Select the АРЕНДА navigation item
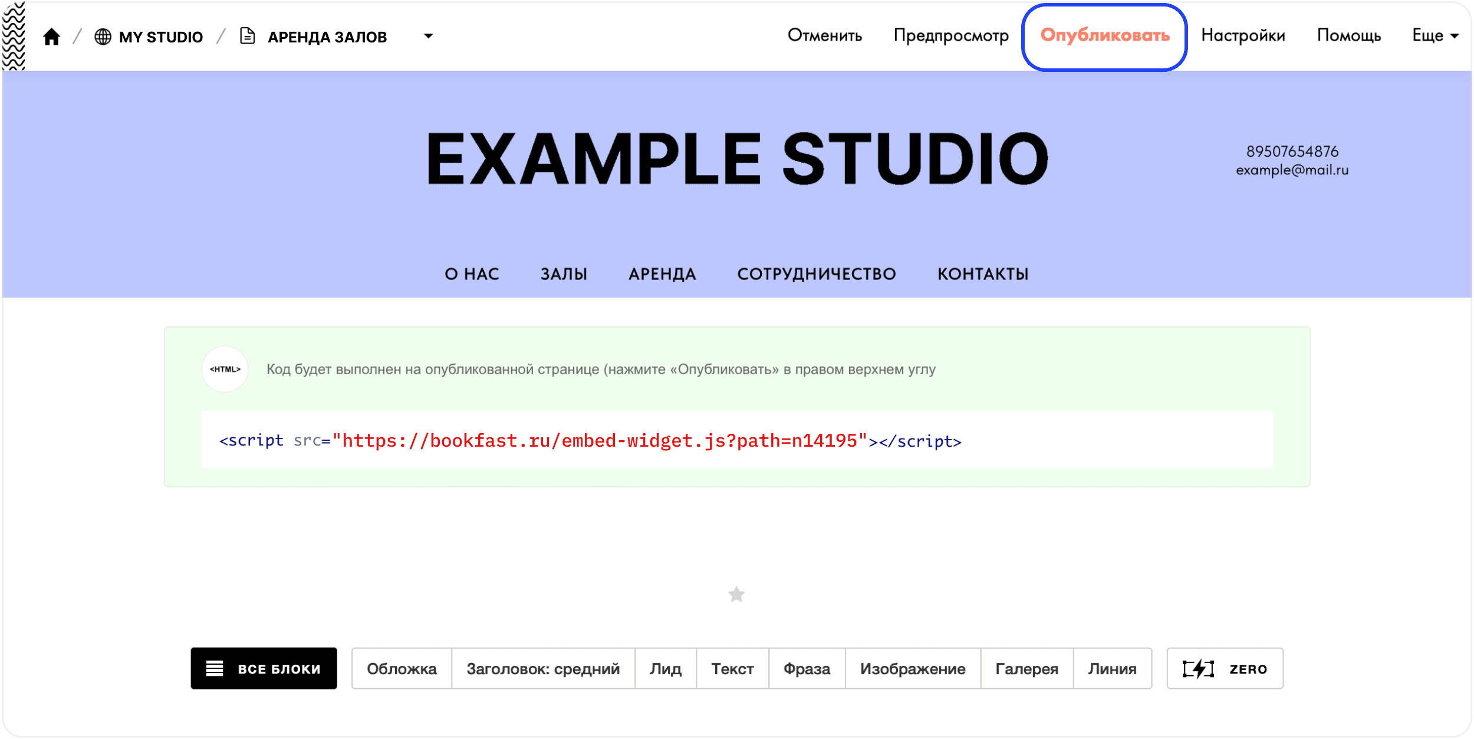This screenshot has width=1474, height=739. coord(663,274)
